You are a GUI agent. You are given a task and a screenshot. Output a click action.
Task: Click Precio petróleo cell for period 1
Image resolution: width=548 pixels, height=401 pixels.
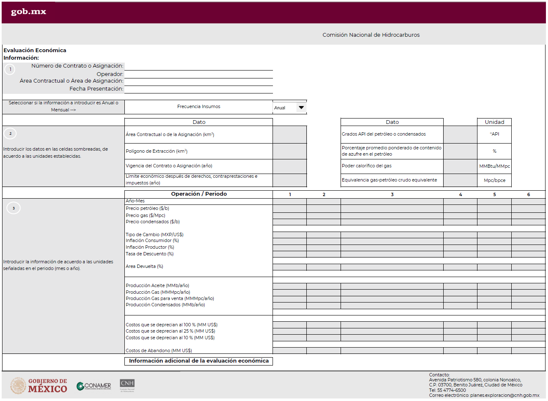[290, 209]
